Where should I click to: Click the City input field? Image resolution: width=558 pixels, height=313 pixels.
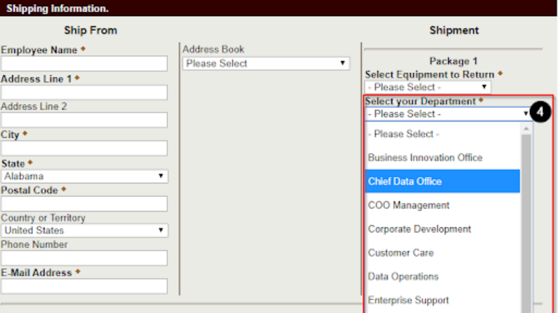(x=84, y=148)
